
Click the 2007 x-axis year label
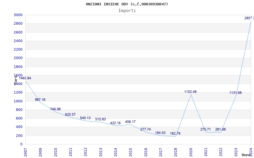tap(25, 152)
